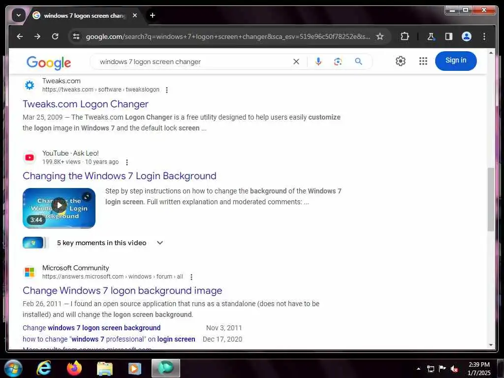The width and height of the screenshot is (504, 378).
Task: Open Changing the Windows 7 Login Background
Action: pos(119,176)
